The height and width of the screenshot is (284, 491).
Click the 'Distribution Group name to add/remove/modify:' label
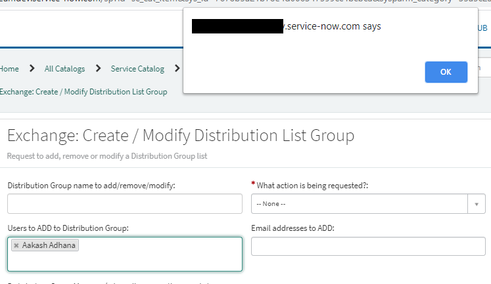[x=91, y=186]
